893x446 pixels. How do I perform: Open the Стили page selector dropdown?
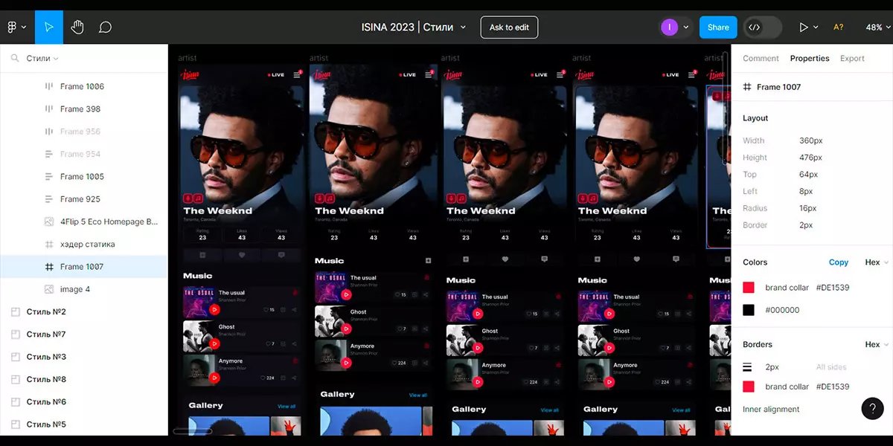42,58
